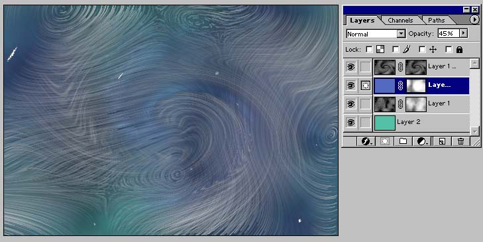The image size is (483, 242).
Task: Delete layer trash icon
Action: pyautogui.click(x=460, y=141)
